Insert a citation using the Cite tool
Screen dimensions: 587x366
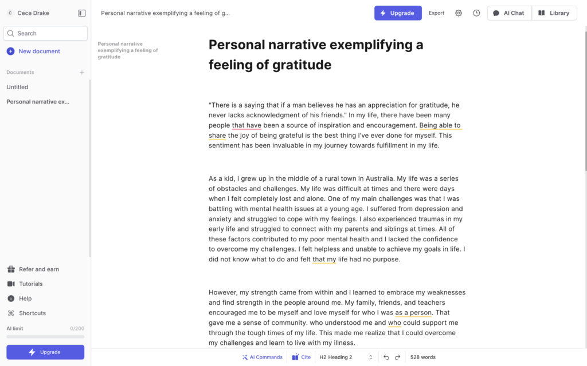tap(301, 357)
